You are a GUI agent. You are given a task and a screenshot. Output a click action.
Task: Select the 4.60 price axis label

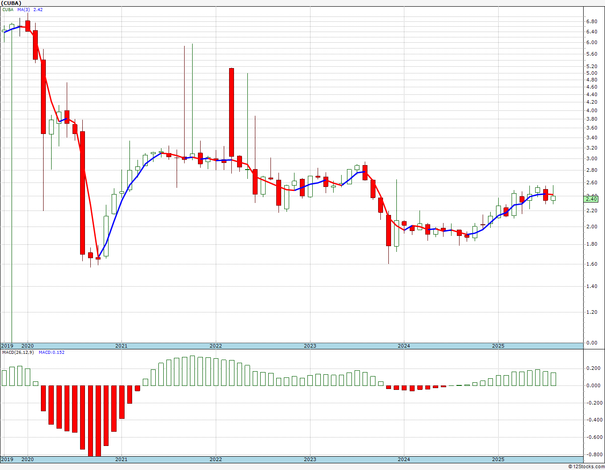(x=591, y=87)
